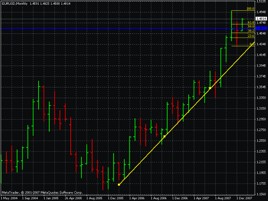Select the upper trendline anchor near 1.3545
This screenshot has height=201, width=268.
point(210,88)
